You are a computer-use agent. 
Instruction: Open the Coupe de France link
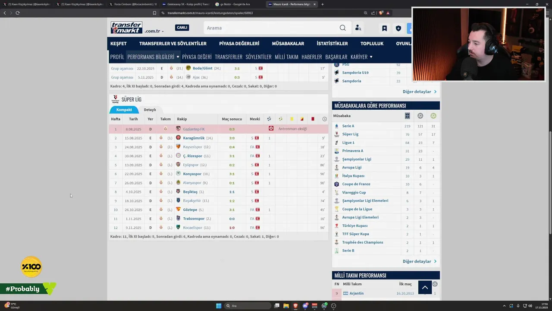(x=356, y=184)
